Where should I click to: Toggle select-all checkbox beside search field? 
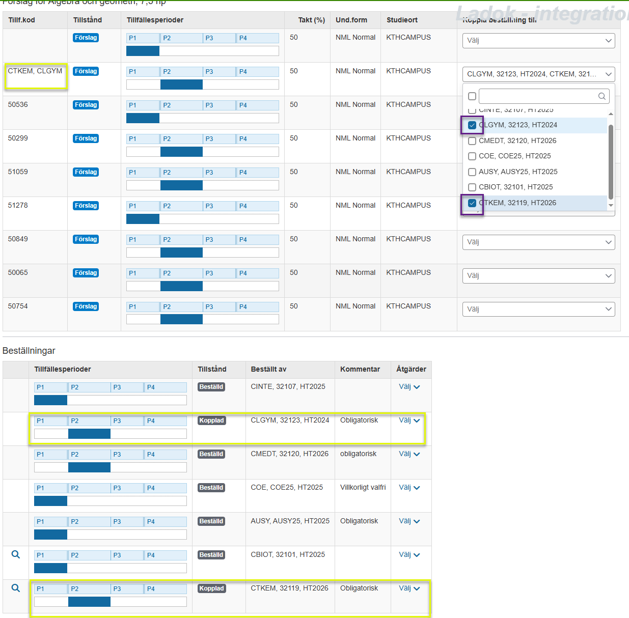472,96
